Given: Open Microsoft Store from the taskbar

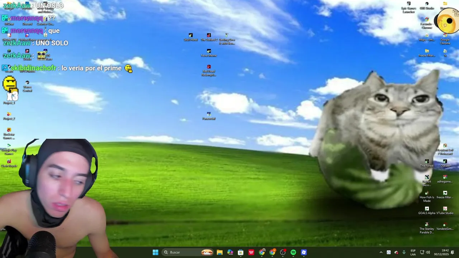Looking at the screenshot, I should (x=241, y=252).
